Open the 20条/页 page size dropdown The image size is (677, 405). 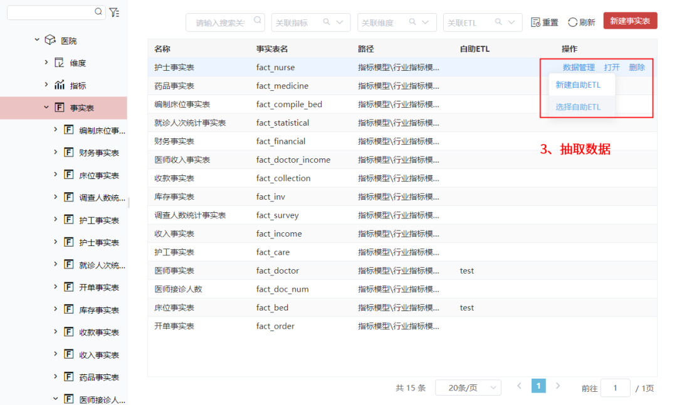point(468,387)
